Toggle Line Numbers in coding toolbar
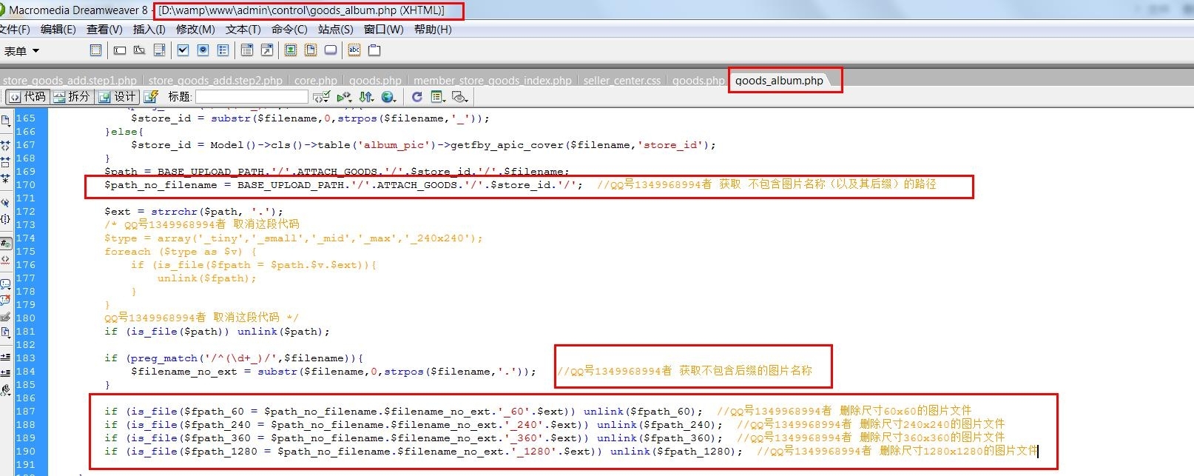Viewport: 1194px width, 476px height. point(7,242)
